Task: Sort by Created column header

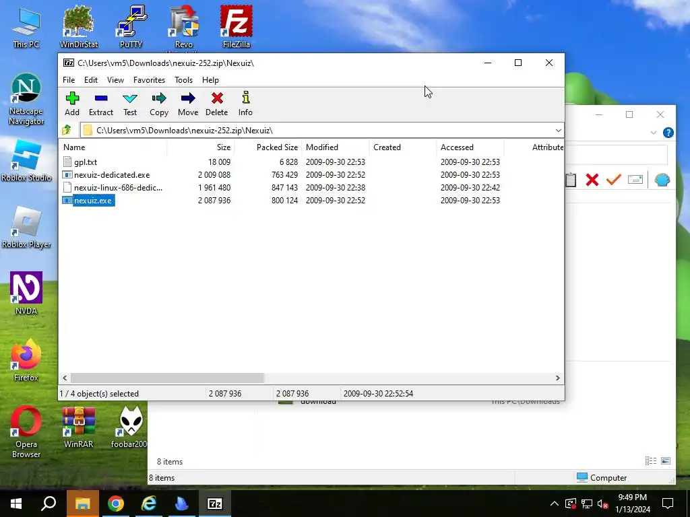Action: pos(403,147)
